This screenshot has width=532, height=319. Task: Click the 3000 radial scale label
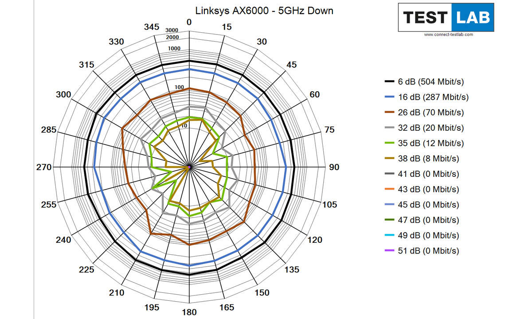point(172,31)
